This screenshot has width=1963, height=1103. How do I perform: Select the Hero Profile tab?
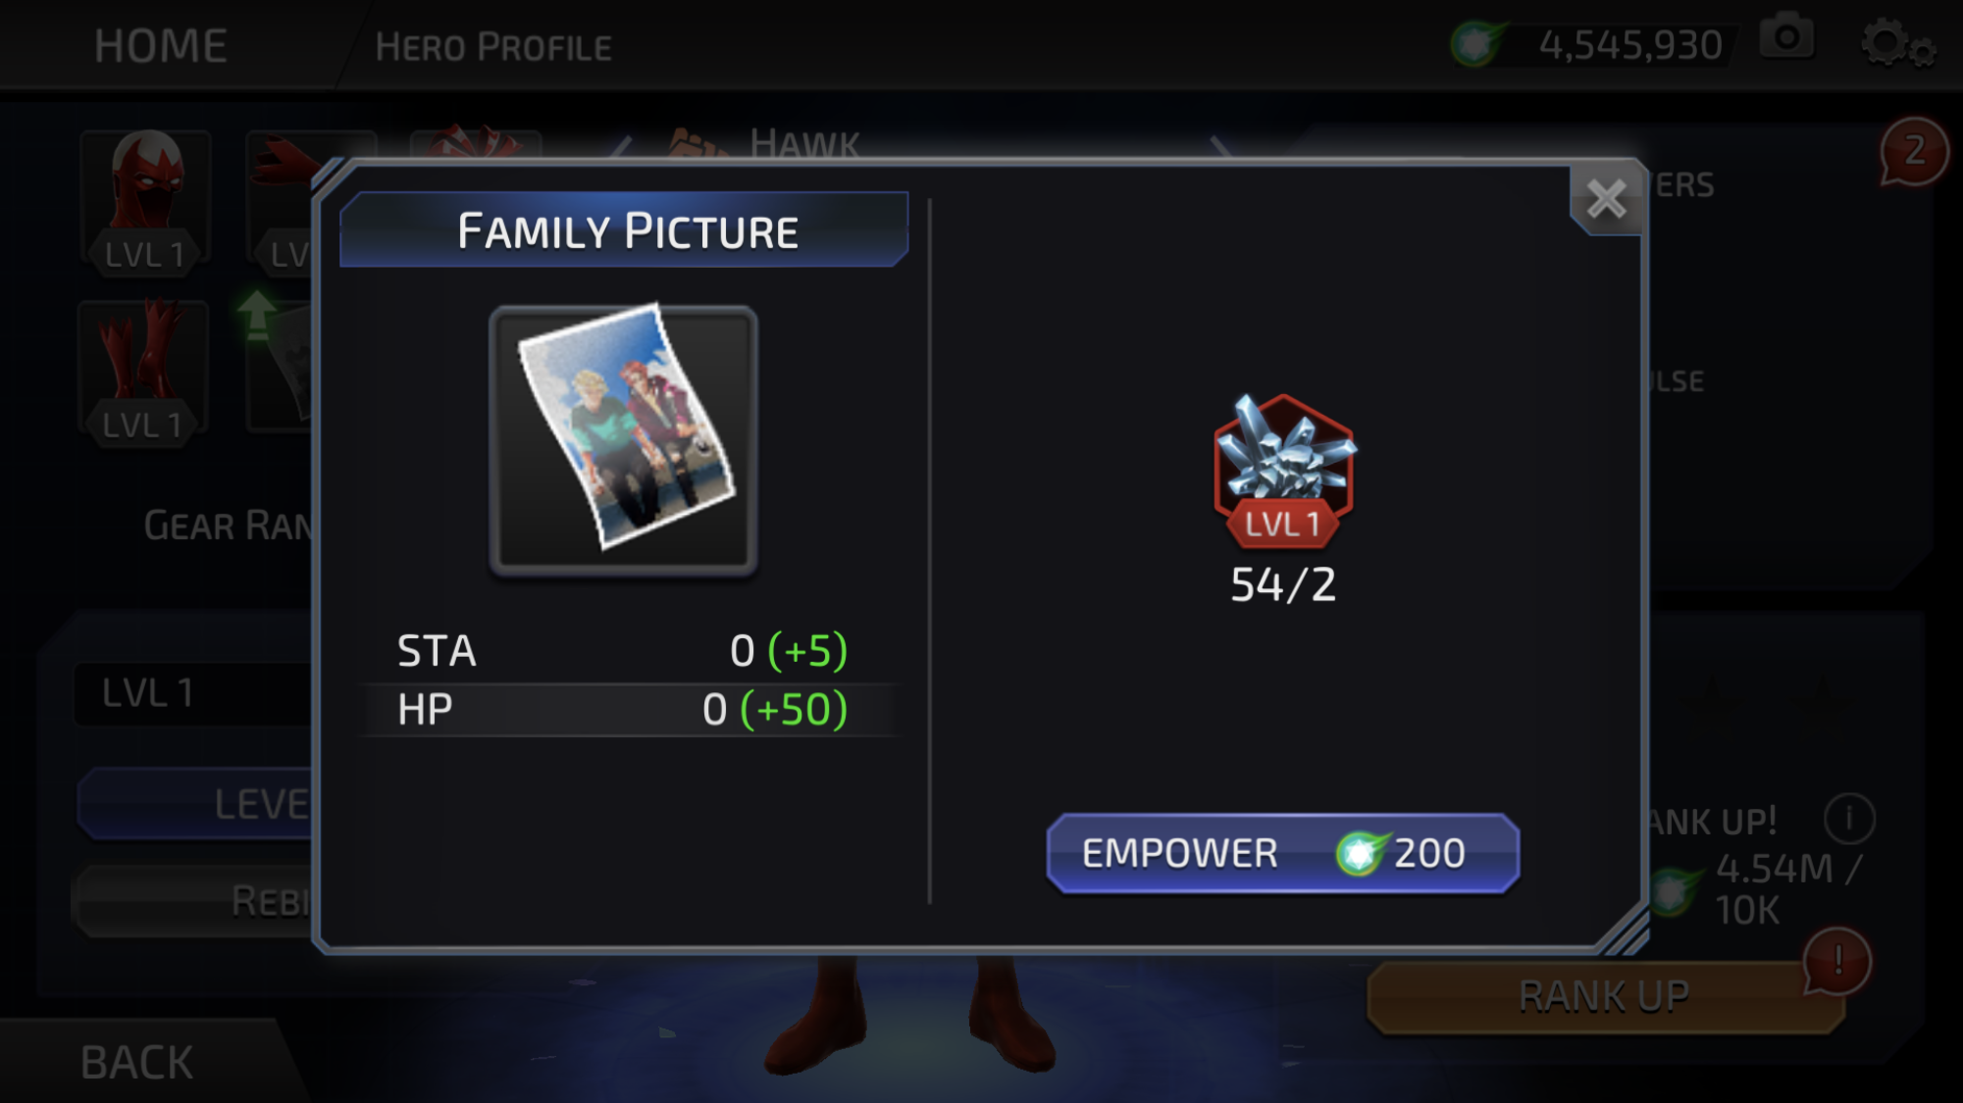click(x=493, y=47)
